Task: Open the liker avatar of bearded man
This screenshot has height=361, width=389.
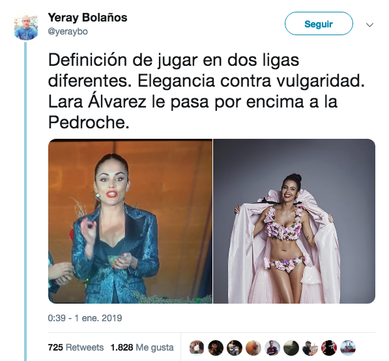Action: pyautogui.click(x=310, y=347)
